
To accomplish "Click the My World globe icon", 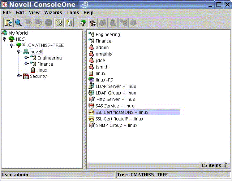I will point(4,33).
